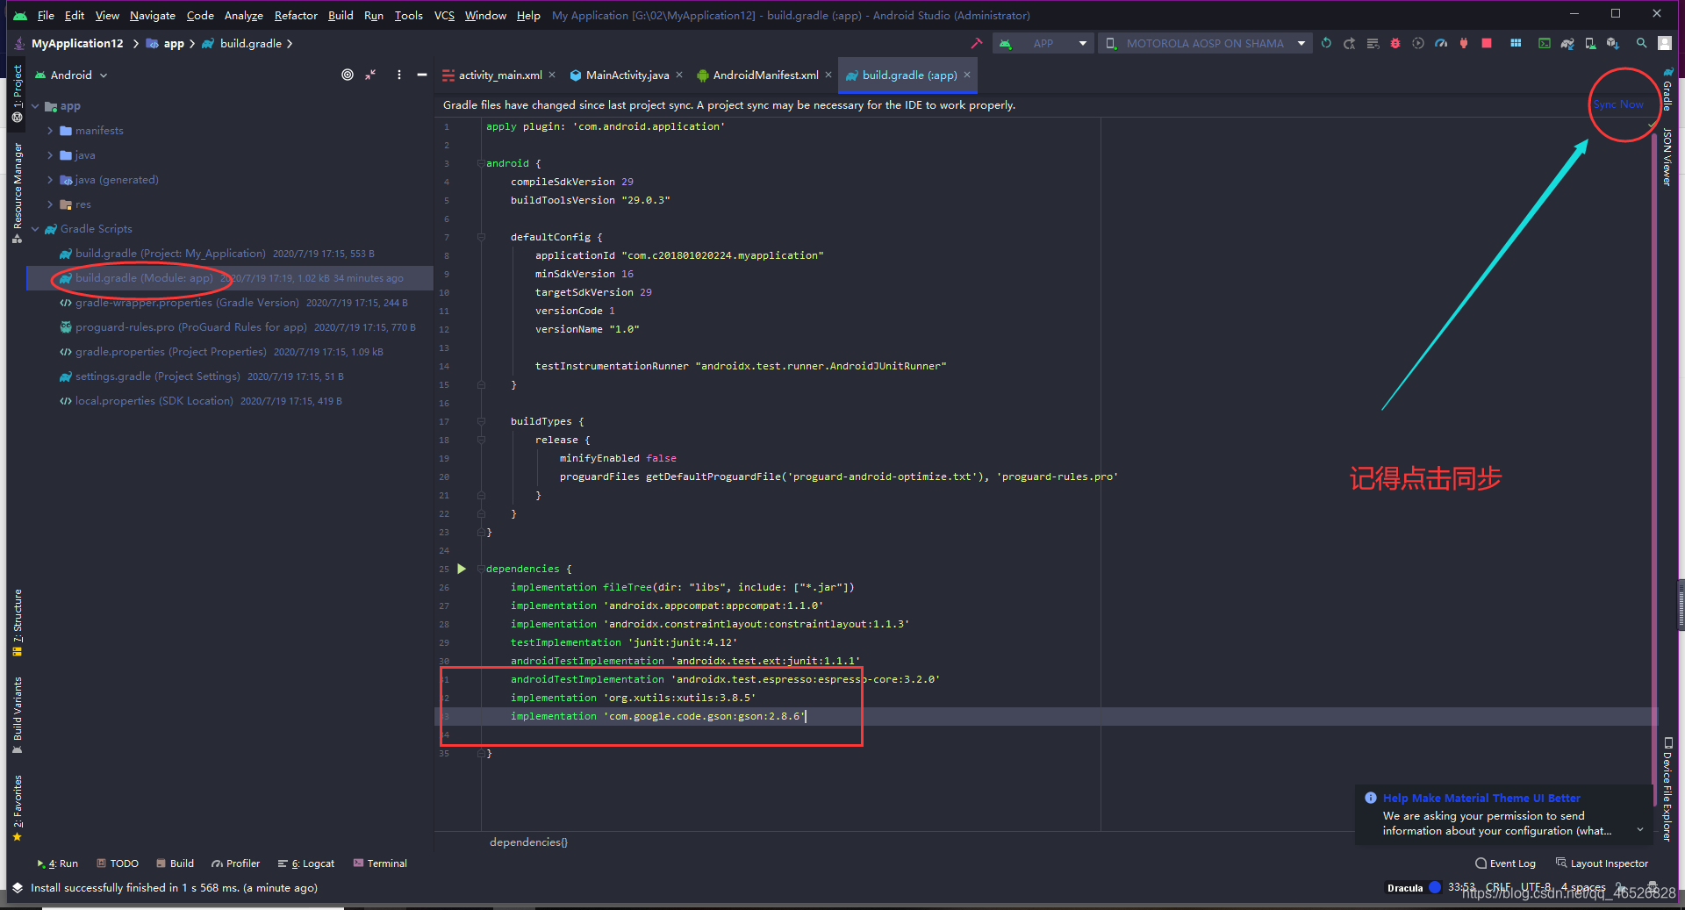The height and width of the screenshot is (910, 1685).
Task: Click the Collapse All icon in Project panel
Action: [x=371, y=75]
